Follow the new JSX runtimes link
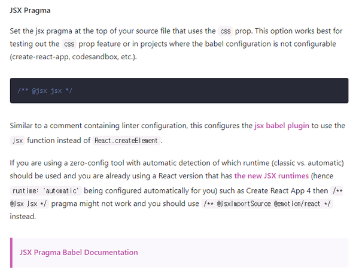The width and height of the screenshot is (359, 273). [x=272, y=176]
